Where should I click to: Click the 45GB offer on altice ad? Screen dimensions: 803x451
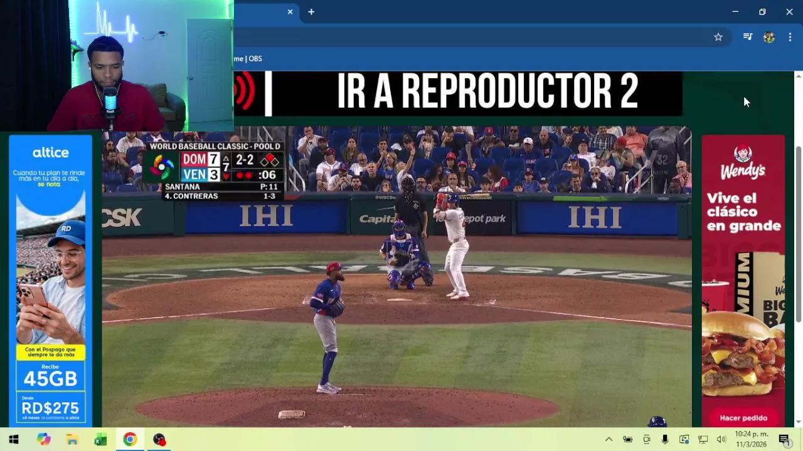[x=50, y=378]
